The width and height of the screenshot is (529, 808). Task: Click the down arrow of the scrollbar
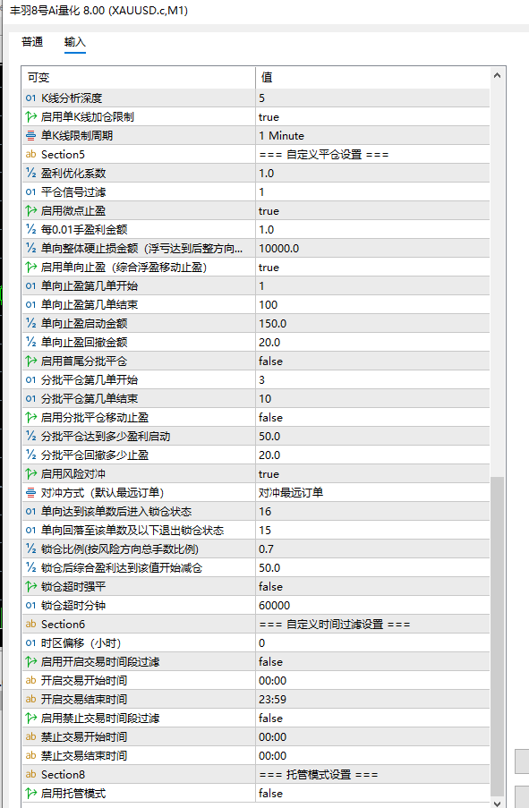coord(497,803)
